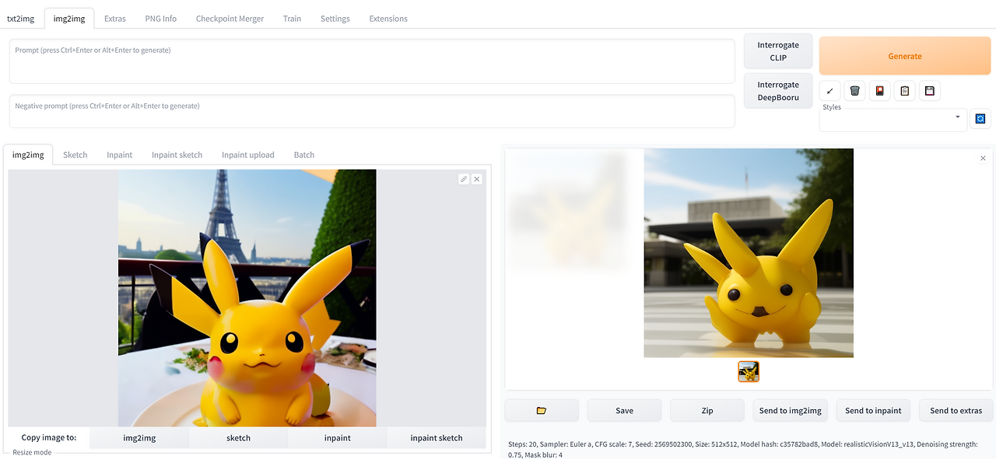Click the clipboard apply styles icon
996x459 pixels.
[904, 91]
